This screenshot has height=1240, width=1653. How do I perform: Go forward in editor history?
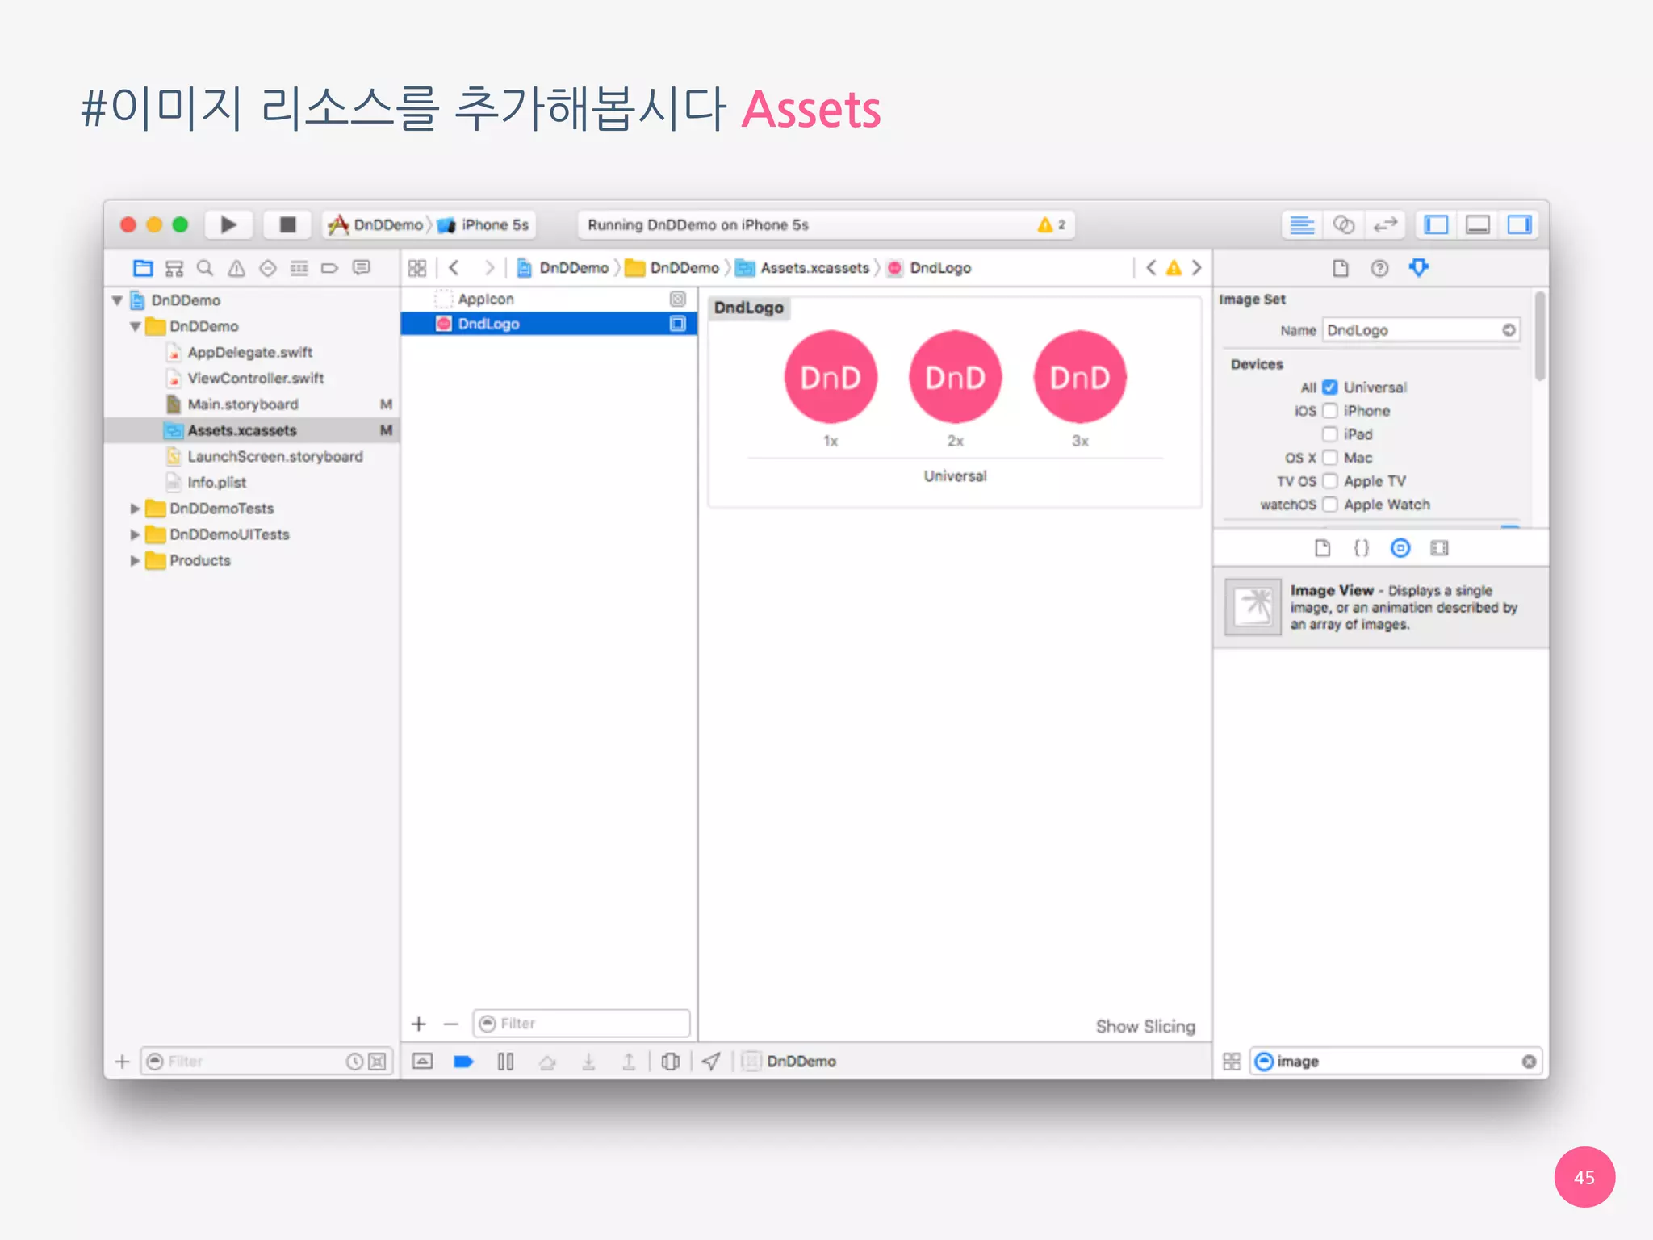point(488,268)
